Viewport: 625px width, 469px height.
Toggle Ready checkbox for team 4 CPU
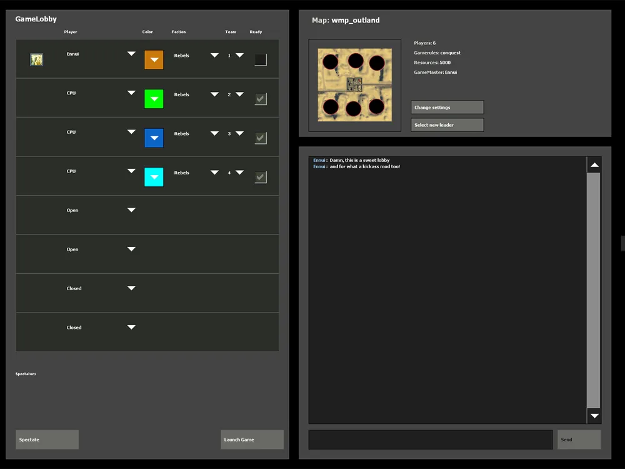coord(261,177)
